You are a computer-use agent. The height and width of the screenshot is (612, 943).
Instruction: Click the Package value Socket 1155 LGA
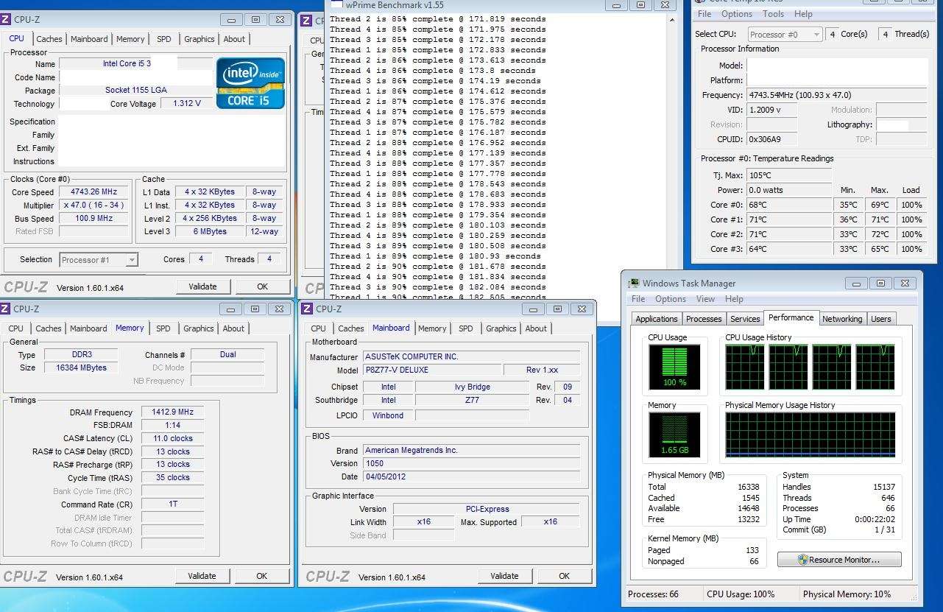pyautogui.click(x=136, y=90)
